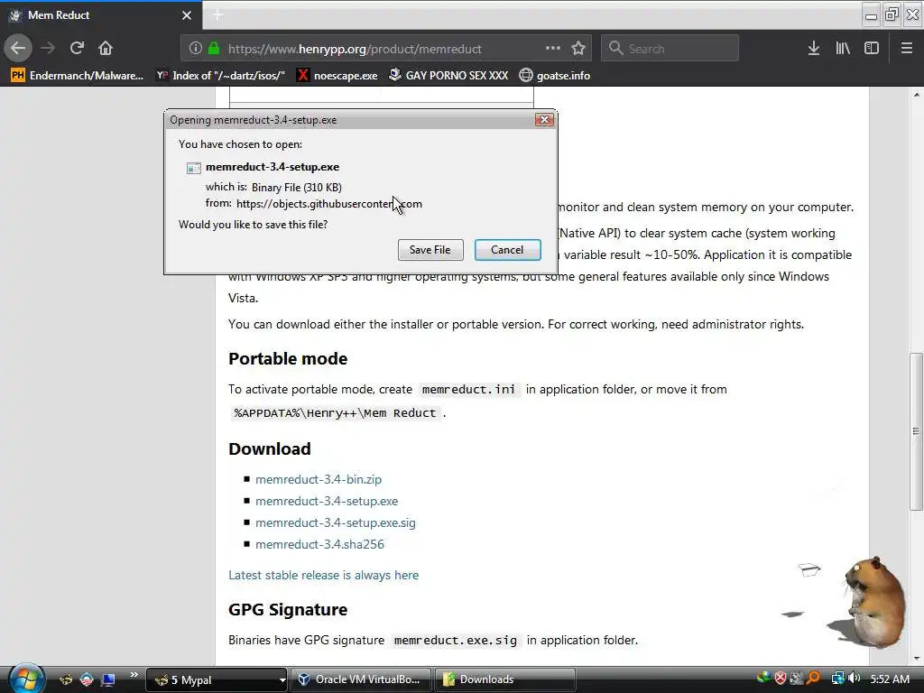Go back with the browser back arrow
The width and height of the screenshot is (924, 693).
[x=18, y=49]
